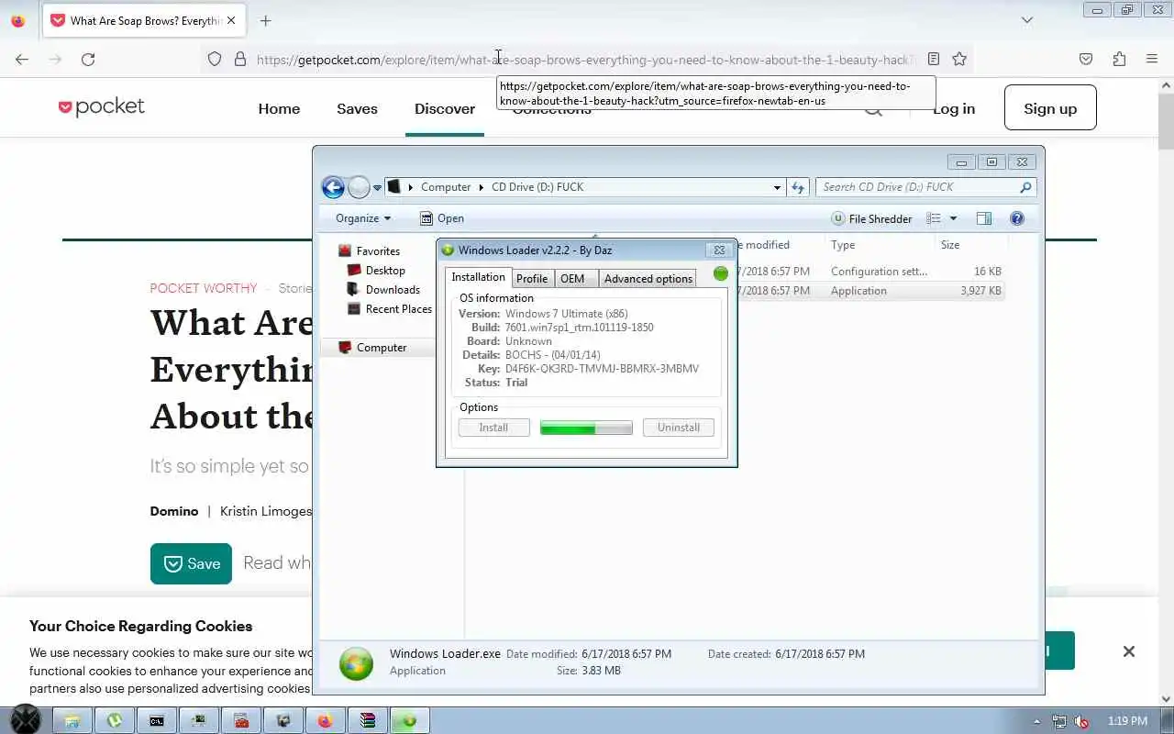Open the view options dropdown arrow
Image resolution: width=1174 pixels, height=734 pixels.
pyautogui.click(x=953, y=218)
